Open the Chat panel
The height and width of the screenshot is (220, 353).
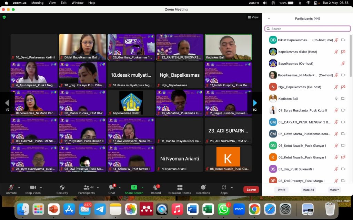[x=112, y=189]
